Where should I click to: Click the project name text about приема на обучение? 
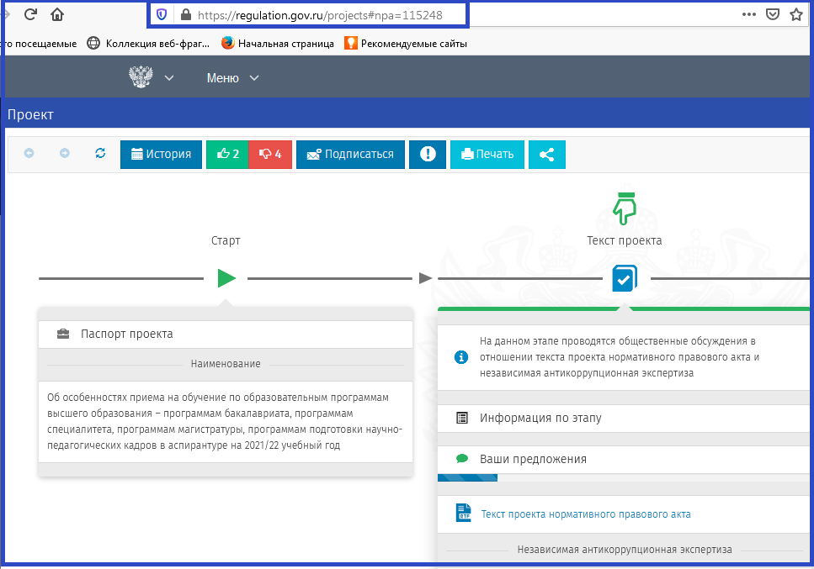tap(225, 421)
